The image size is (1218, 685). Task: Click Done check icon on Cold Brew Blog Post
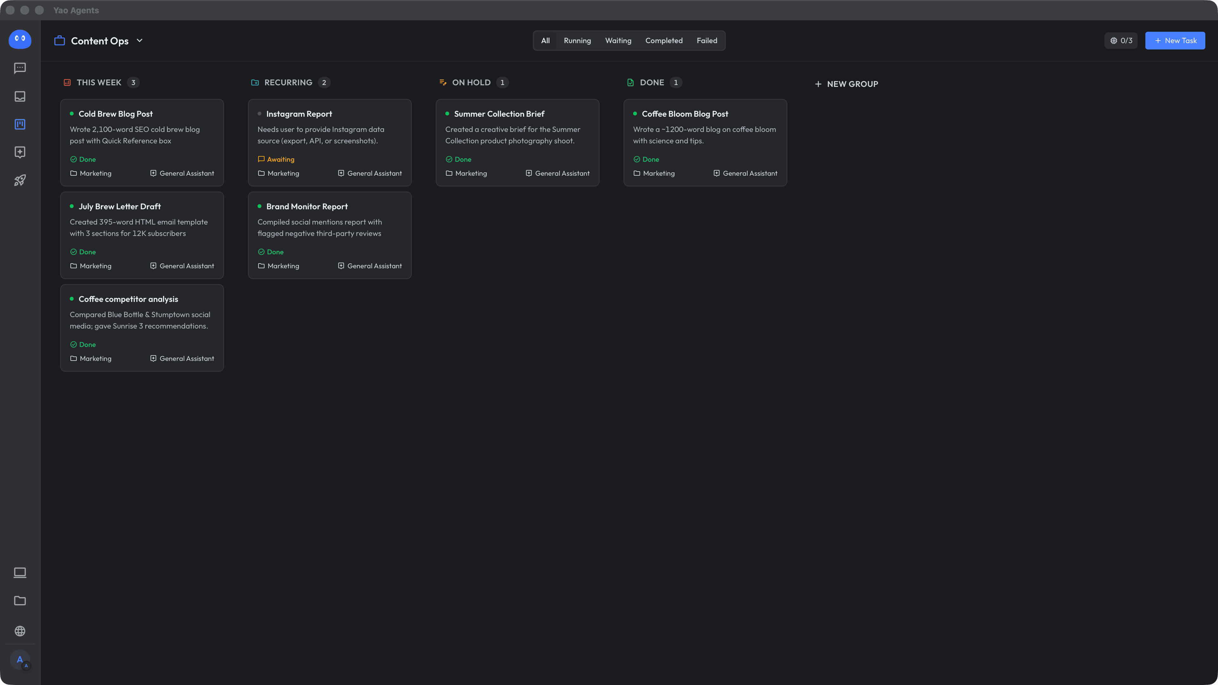pyautogui.click(x=73, y=159)
